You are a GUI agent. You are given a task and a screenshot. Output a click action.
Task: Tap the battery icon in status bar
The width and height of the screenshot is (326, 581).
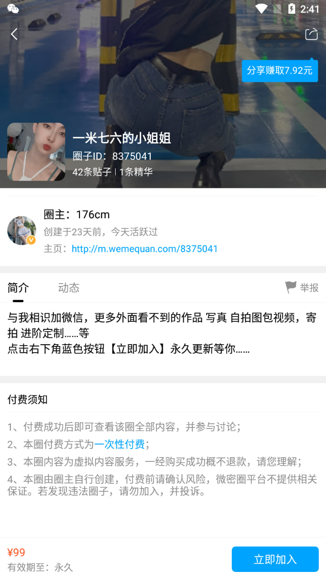tap(291, 9)
